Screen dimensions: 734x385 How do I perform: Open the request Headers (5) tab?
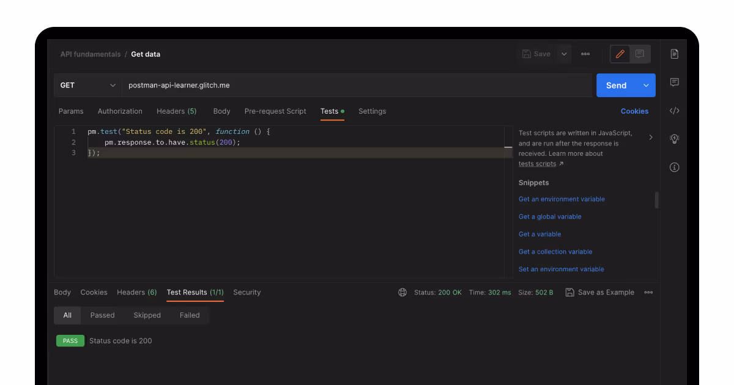click(177, 111)
